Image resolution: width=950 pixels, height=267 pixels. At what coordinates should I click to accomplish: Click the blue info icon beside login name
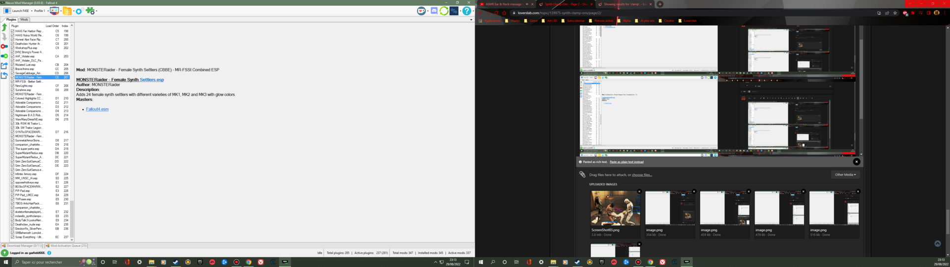[49, 253]
